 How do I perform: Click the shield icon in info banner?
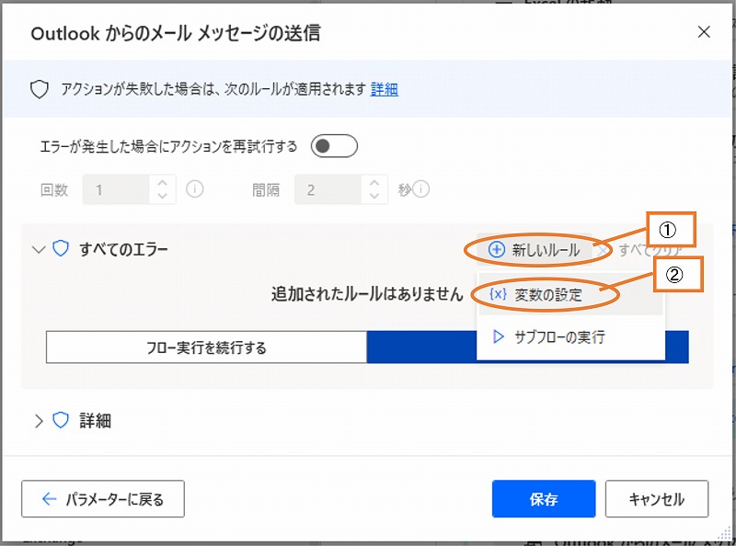click(39, 89)
